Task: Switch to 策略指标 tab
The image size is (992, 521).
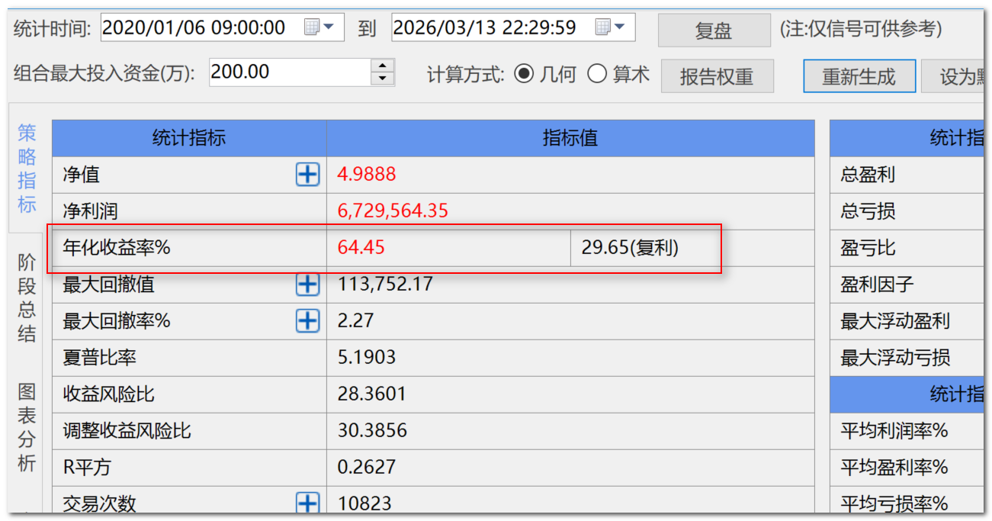Action: [x=27, y=169]
